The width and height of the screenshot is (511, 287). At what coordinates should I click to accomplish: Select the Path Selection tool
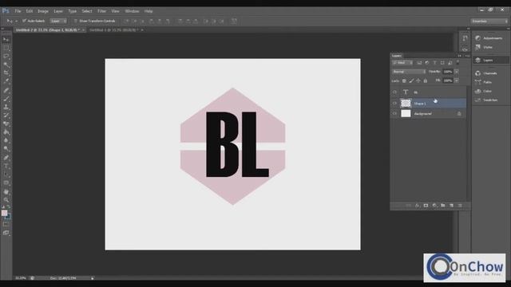[6, 175]
